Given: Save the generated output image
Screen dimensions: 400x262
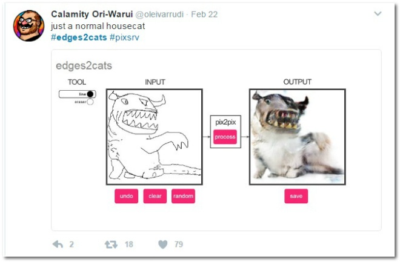Looking at the screenshot, I should 296,196.
